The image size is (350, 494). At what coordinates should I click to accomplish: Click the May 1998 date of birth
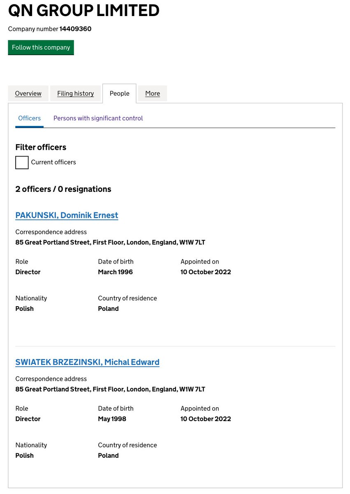click(x=112, y=419)
